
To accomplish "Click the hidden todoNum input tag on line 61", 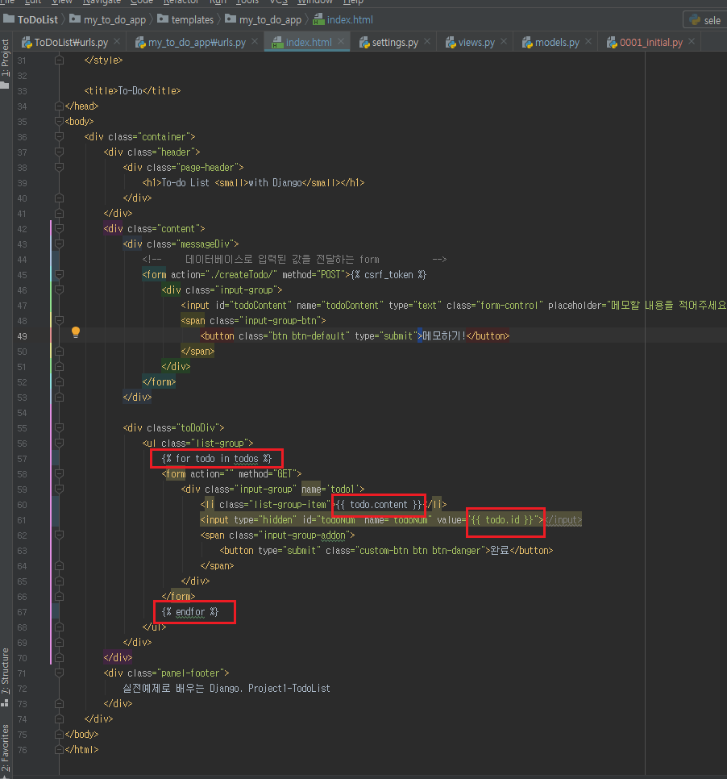I will pyautogui.click(x=391, y=520).
